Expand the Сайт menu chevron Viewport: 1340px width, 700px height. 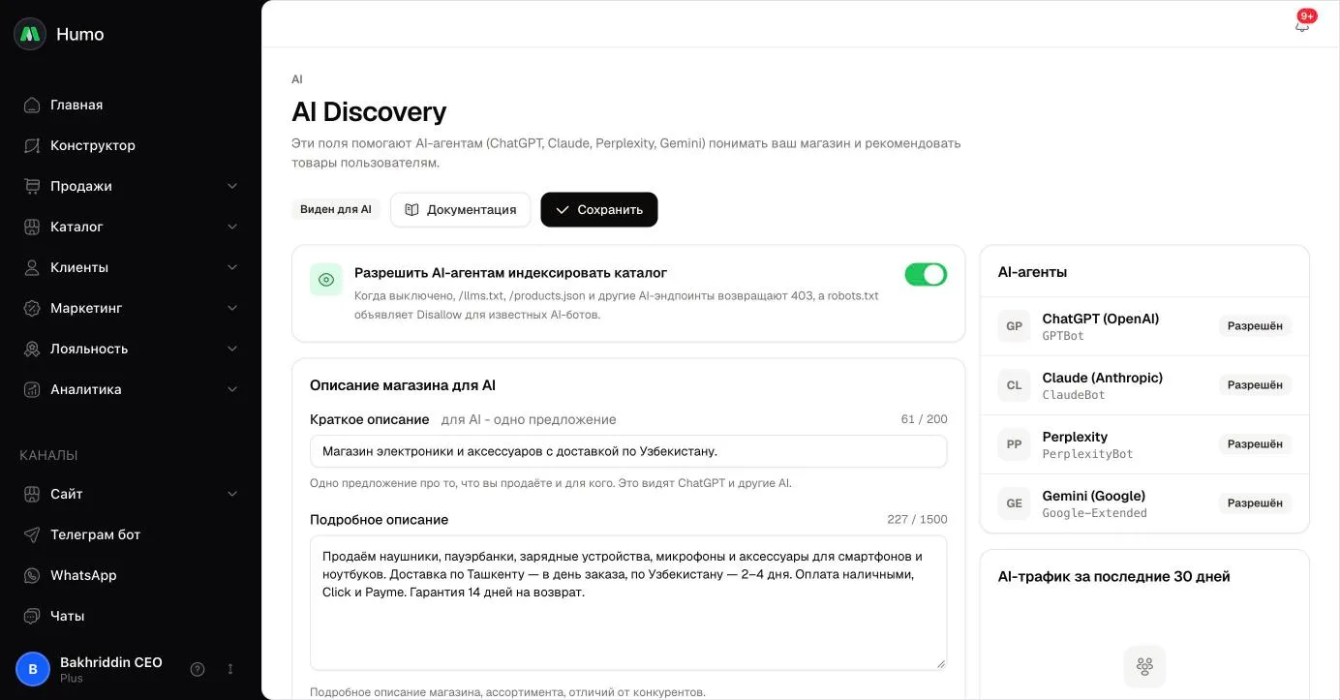(x=232, y=494)
